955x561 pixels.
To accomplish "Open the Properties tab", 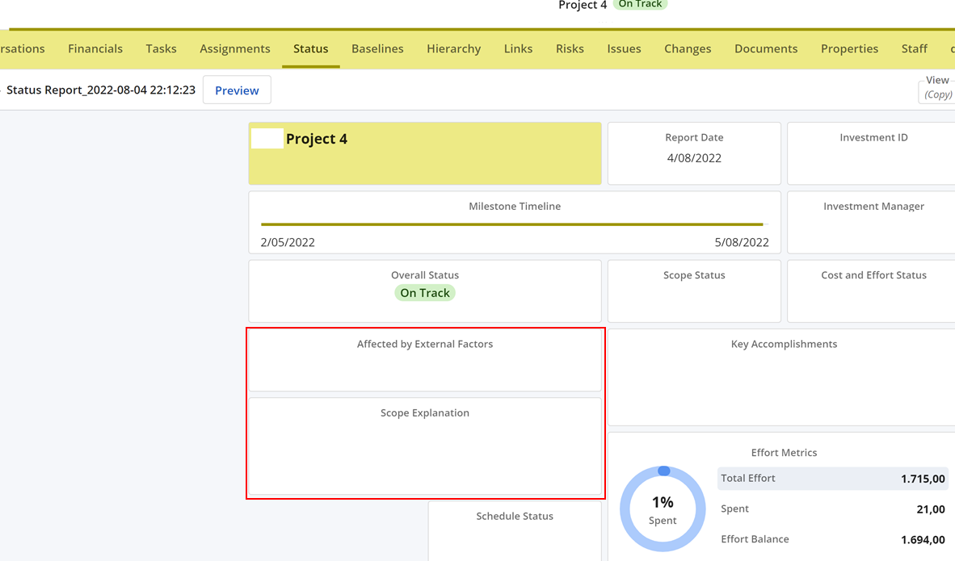I will [x=849, y=48].
